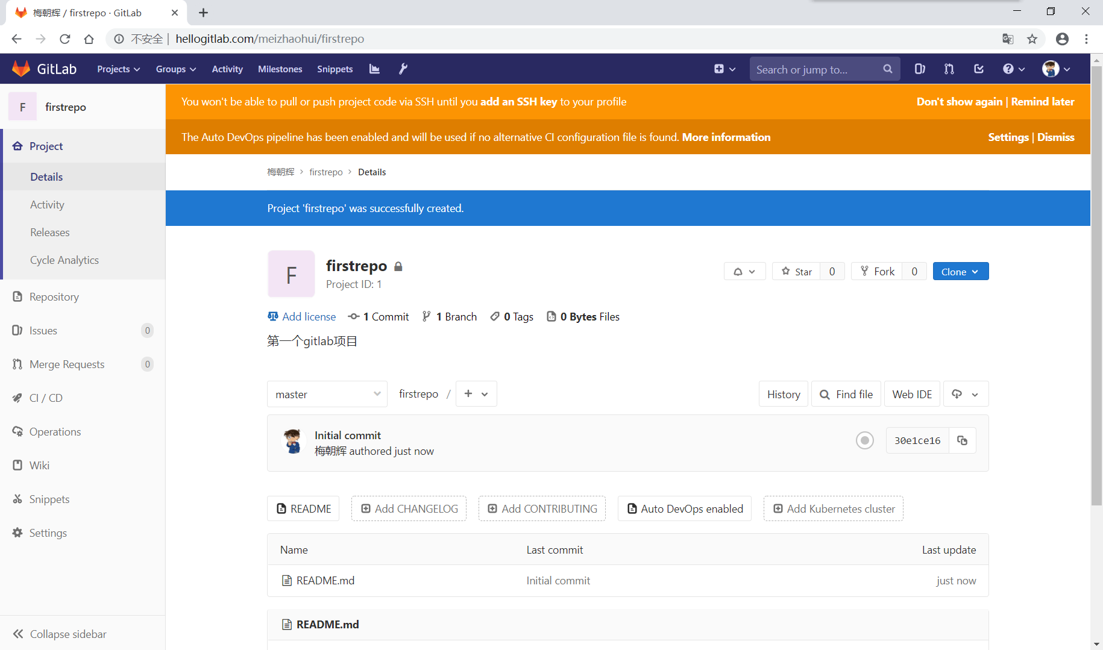Open Cycle Analytics in sidebar
1103x650 pixels.
point(83,260)
